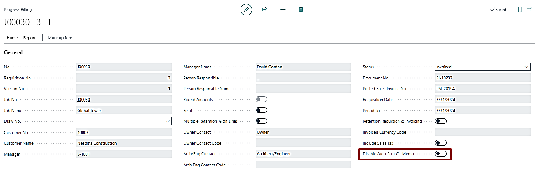
Task: Open page in new window icon
Action: coord(529,9)
